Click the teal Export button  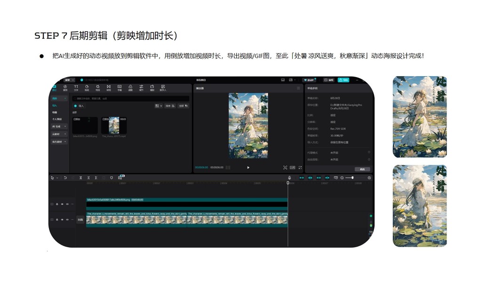(x=343, y=80)
